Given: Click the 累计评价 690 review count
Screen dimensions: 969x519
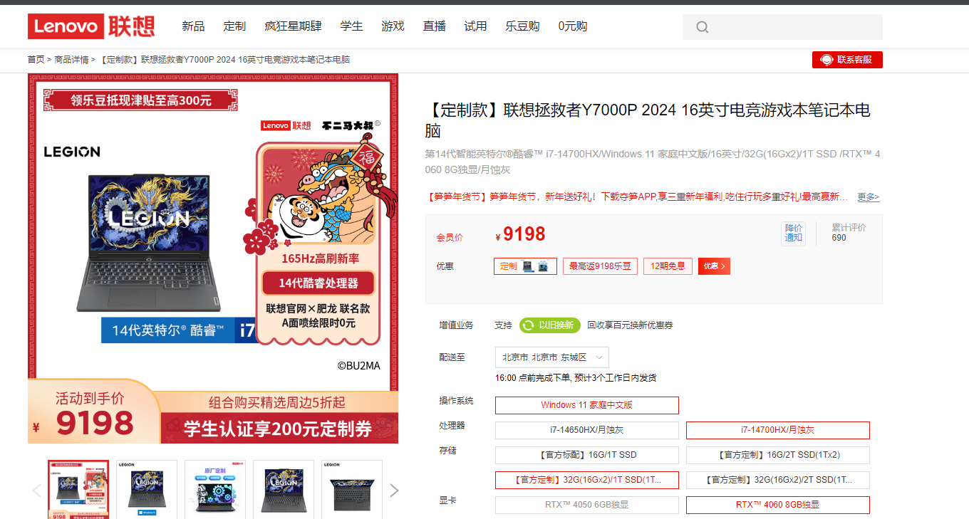Looking at the screenshot, I should (849, 233).
